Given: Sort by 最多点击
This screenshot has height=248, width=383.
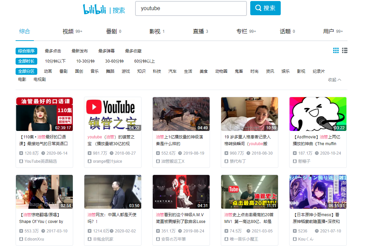Looking at the screenshot, I should tap(53, 51).
